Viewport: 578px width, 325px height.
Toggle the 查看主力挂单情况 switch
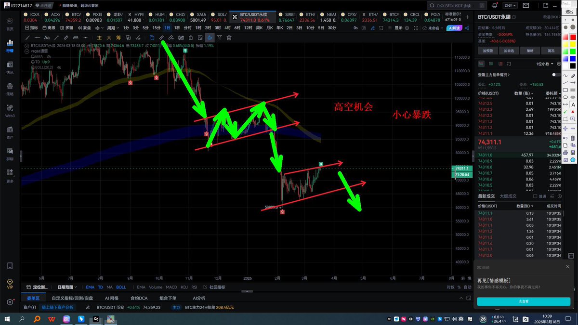click(x=556, y=75)
